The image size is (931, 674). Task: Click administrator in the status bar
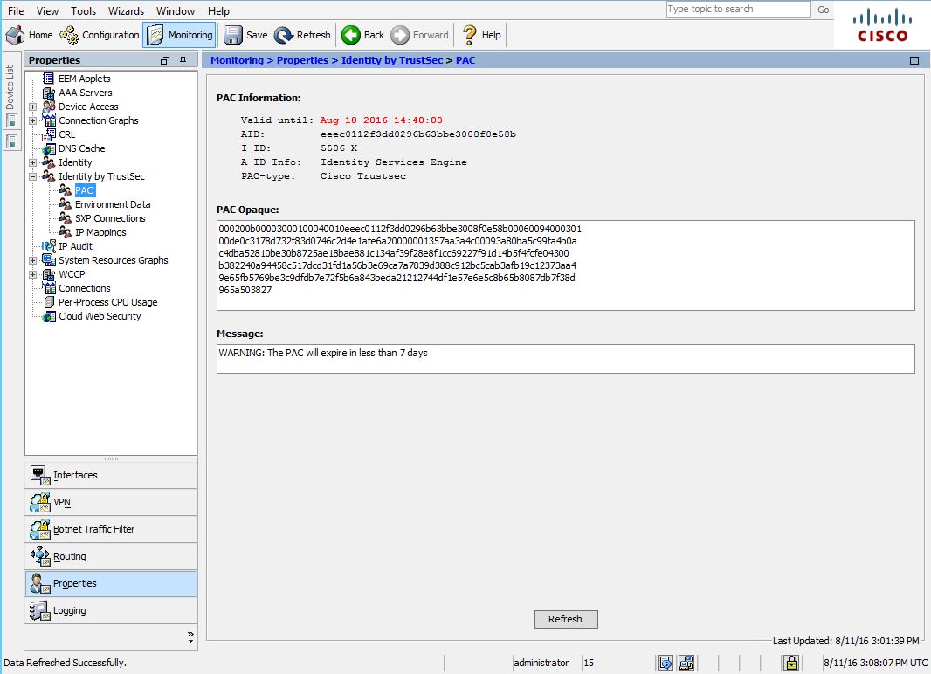(541, 663)
